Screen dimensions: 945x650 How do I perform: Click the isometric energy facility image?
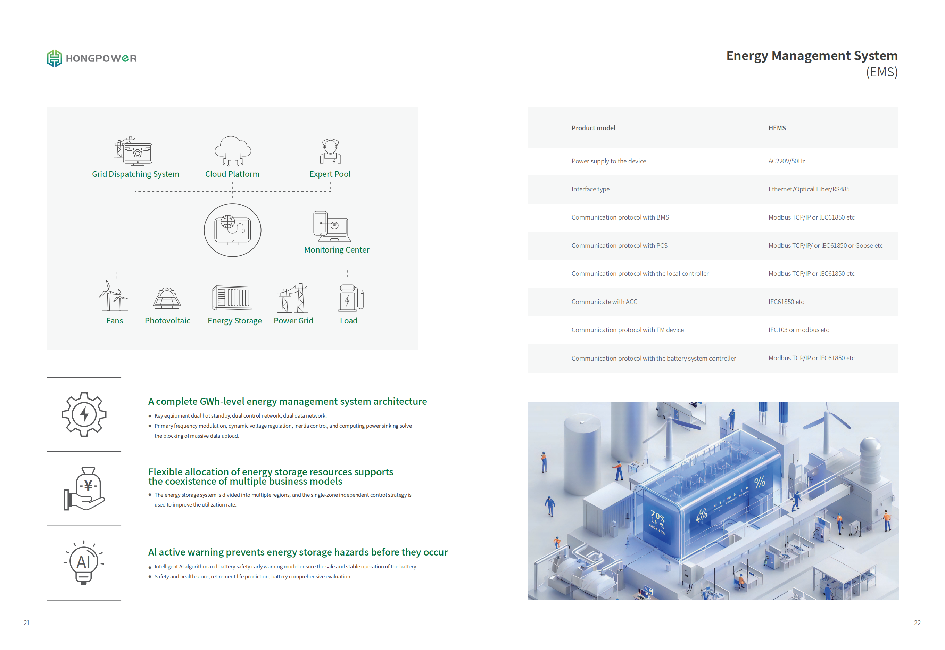coord(713,501)
